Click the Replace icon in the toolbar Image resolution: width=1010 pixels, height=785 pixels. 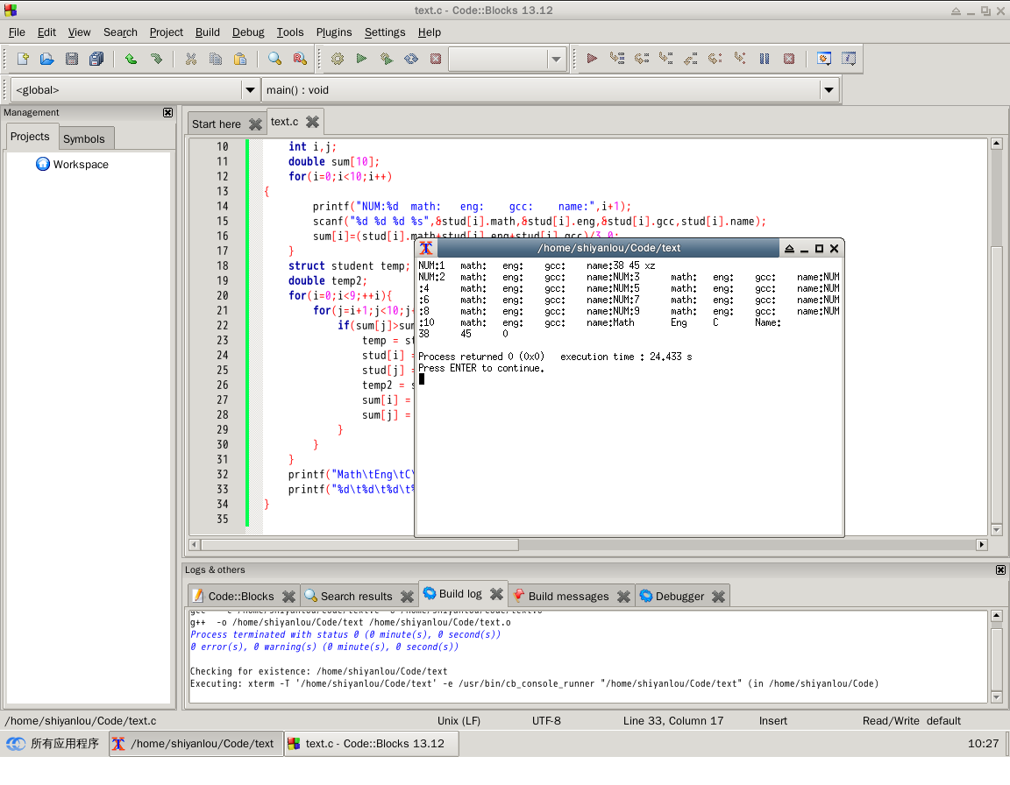(x=299, y=59)
